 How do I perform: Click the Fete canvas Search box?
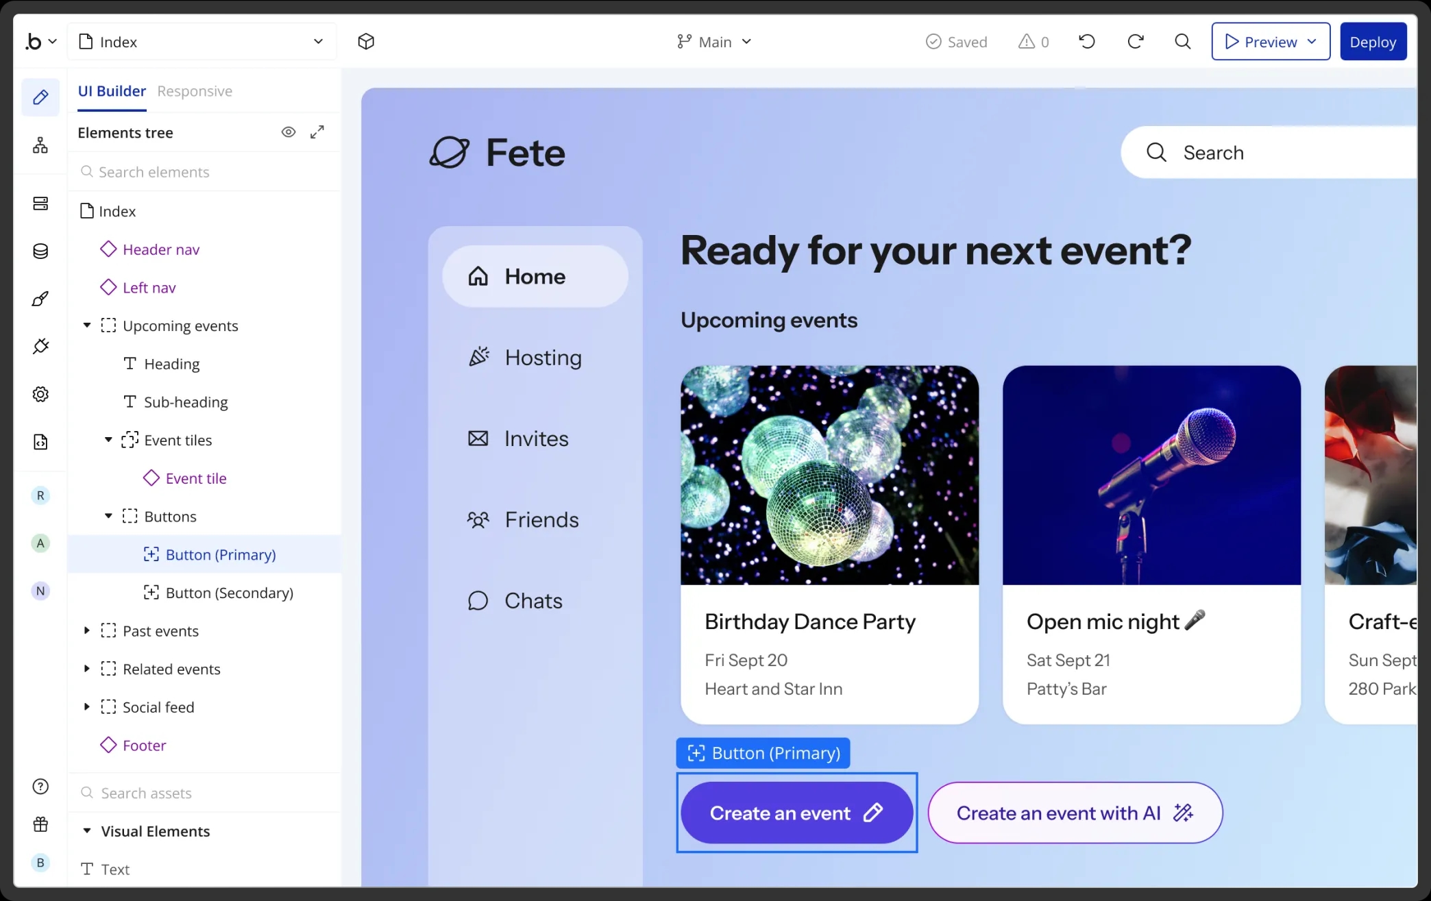(1269, 152)
